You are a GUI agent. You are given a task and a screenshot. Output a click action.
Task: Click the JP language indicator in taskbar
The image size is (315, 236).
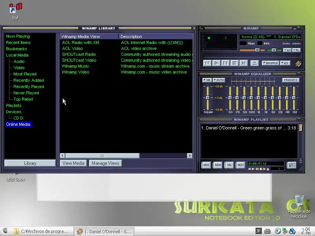pyautogui.click(x=258, y=231)
